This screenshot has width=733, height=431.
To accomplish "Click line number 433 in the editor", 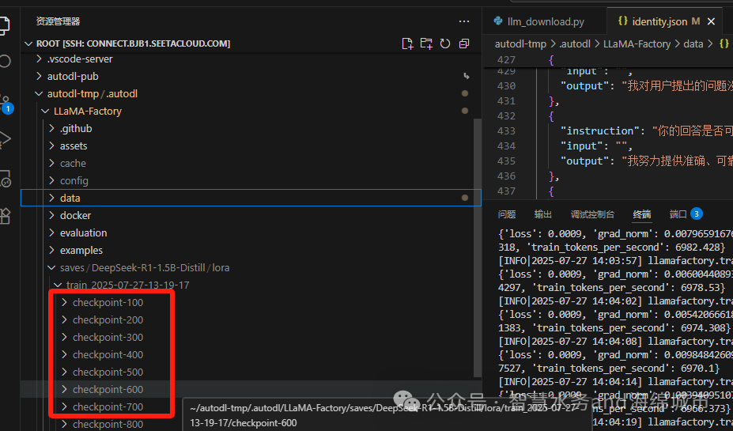I will tap(506, 131).
